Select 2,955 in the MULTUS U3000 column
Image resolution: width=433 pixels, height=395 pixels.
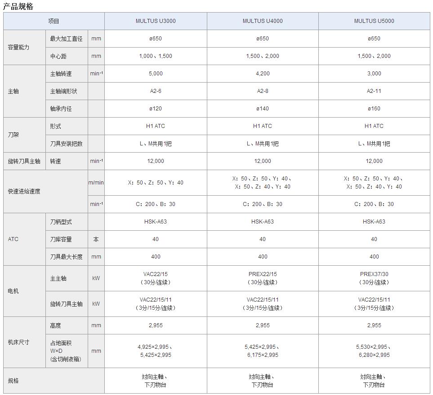click(156, 325)
